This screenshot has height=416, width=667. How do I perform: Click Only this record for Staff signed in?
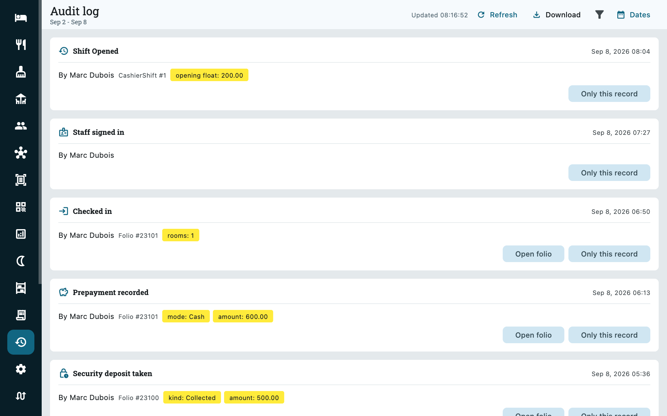[609, 173]
